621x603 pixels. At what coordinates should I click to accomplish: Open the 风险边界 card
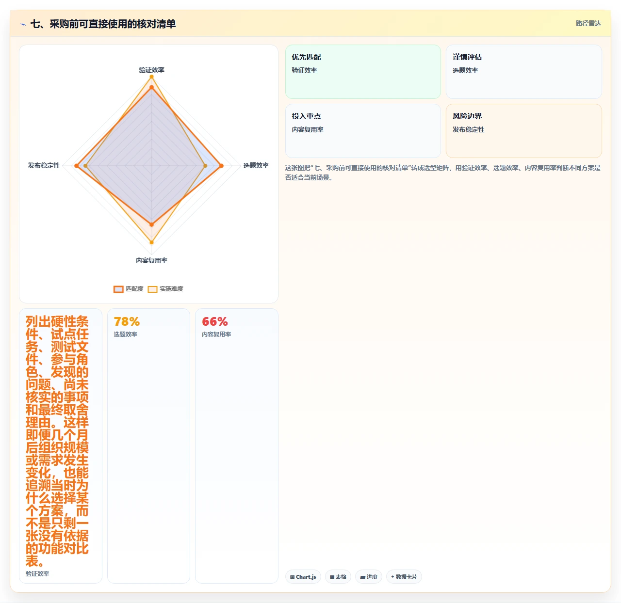click(x=524, y=131)
